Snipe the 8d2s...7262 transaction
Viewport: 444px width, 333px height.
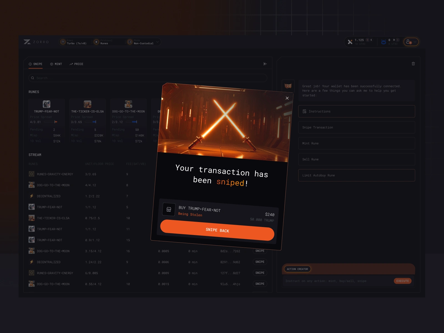tap(260, 251)
